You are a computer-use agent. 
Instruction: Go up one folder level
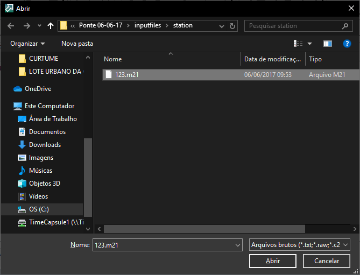click(x=51, y=26)
